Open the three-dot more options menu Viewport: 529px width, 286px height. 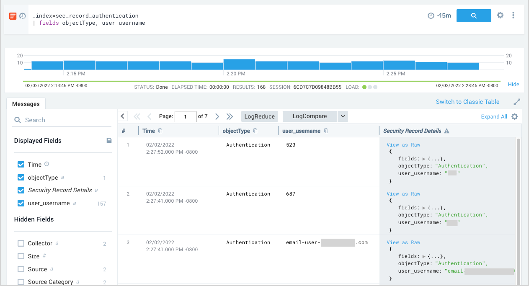513,15
